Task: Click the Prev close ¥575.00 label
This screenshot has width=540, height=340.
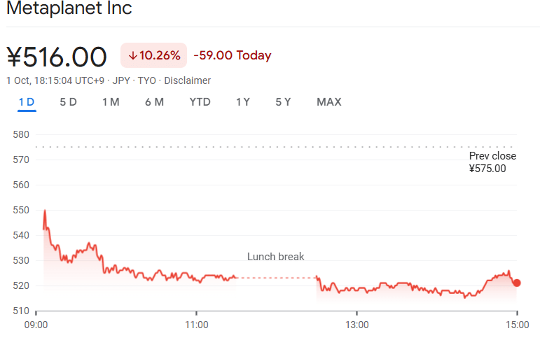Action: click(x=492, y=162)
